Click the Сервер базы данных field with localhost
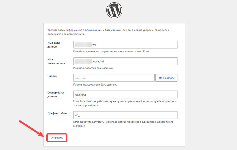Image resolution: width=237 pixels, height=150 pixels. click(x=125, y=94)
